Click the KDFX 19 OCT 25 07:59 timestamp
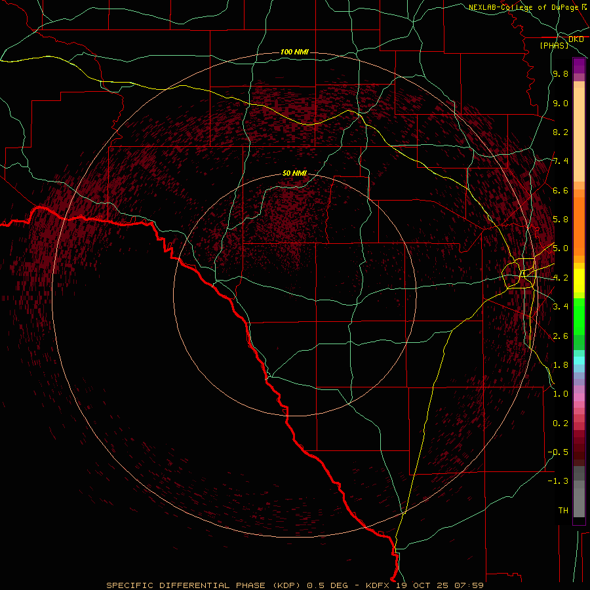Viewport: 590px width, 590px height. click(424, 585)
